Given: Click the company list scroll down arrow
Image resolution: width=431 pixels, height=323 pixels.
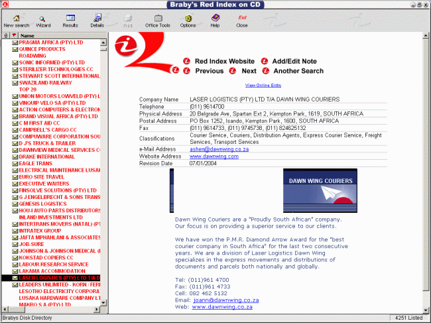Looking at the screenshot, I should click(103, 302).
